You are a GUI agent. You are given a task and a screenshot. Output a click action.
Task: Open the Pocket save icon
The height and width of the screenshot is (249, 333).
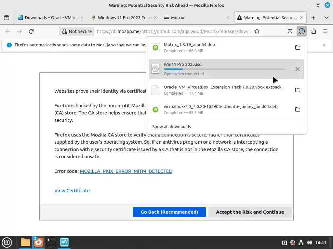click(x=290, y=31)
